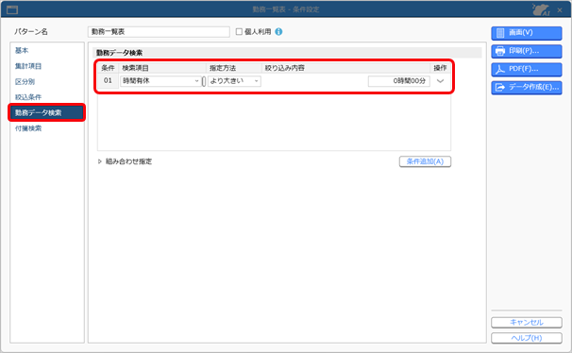Open the 絞込条件 section
Viewport: 572px width, 353px height.
(28, 97)
